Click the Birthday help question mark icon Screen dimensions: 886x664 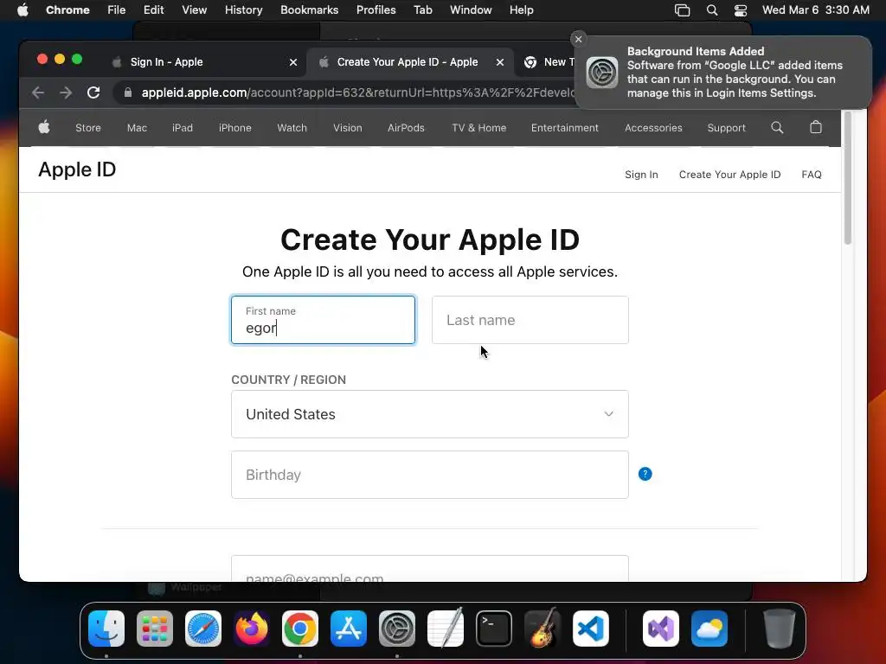(645, 474)
